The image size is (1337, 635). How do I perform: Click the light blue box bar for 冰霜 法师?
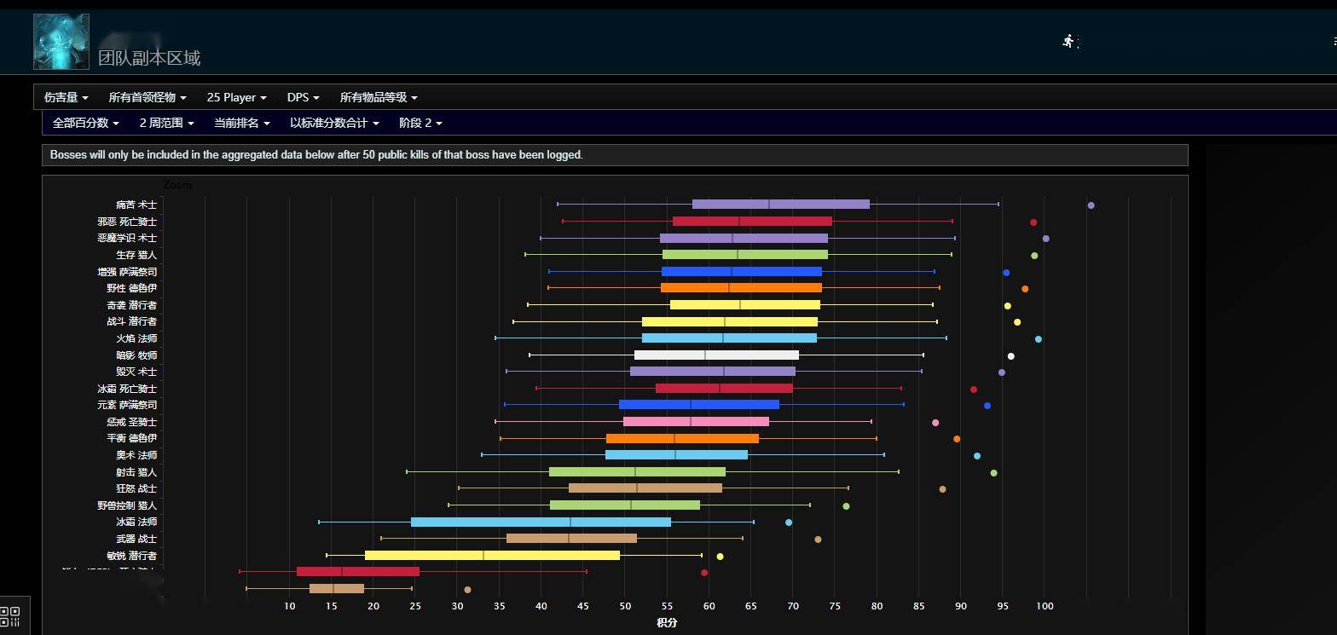click(x=541, y=522)
